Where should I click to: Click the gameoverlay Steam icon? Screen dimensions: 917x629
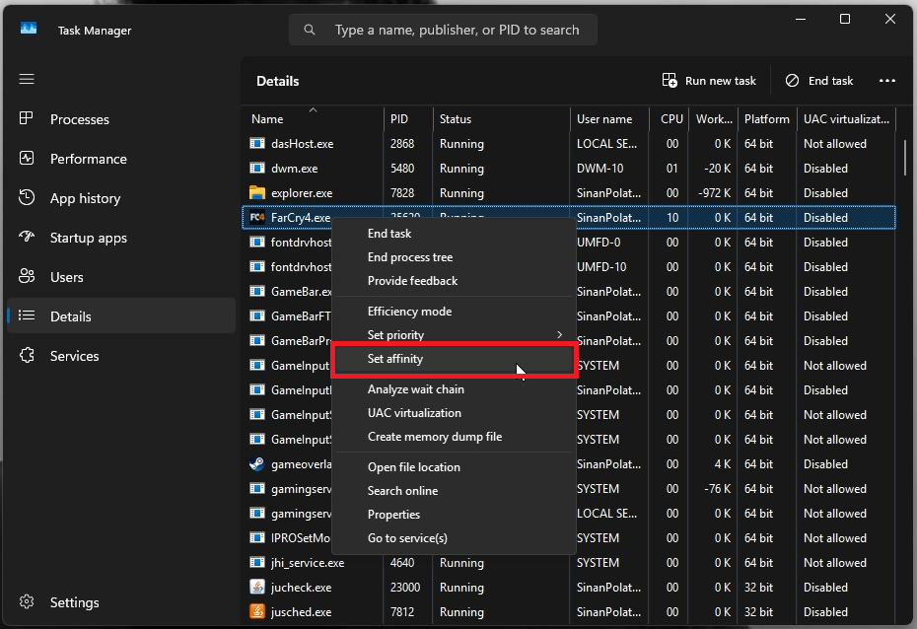click(x=257, y=463)
